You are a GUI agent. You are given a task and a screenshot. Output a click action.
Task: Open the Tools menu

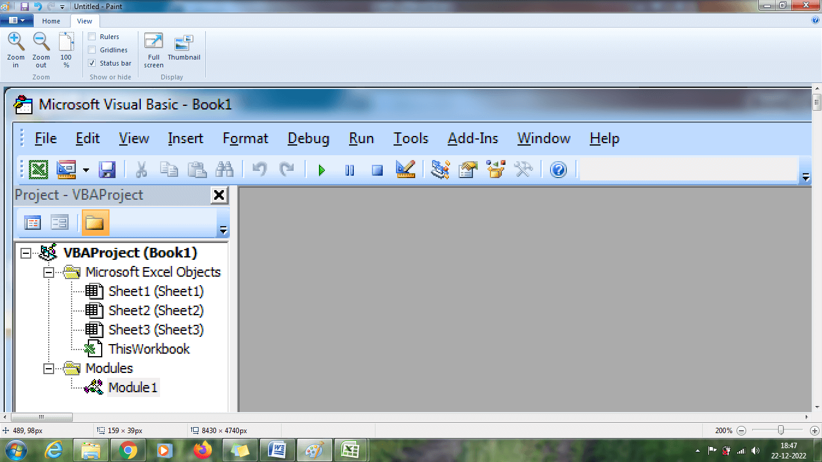[x=411, y=138]
